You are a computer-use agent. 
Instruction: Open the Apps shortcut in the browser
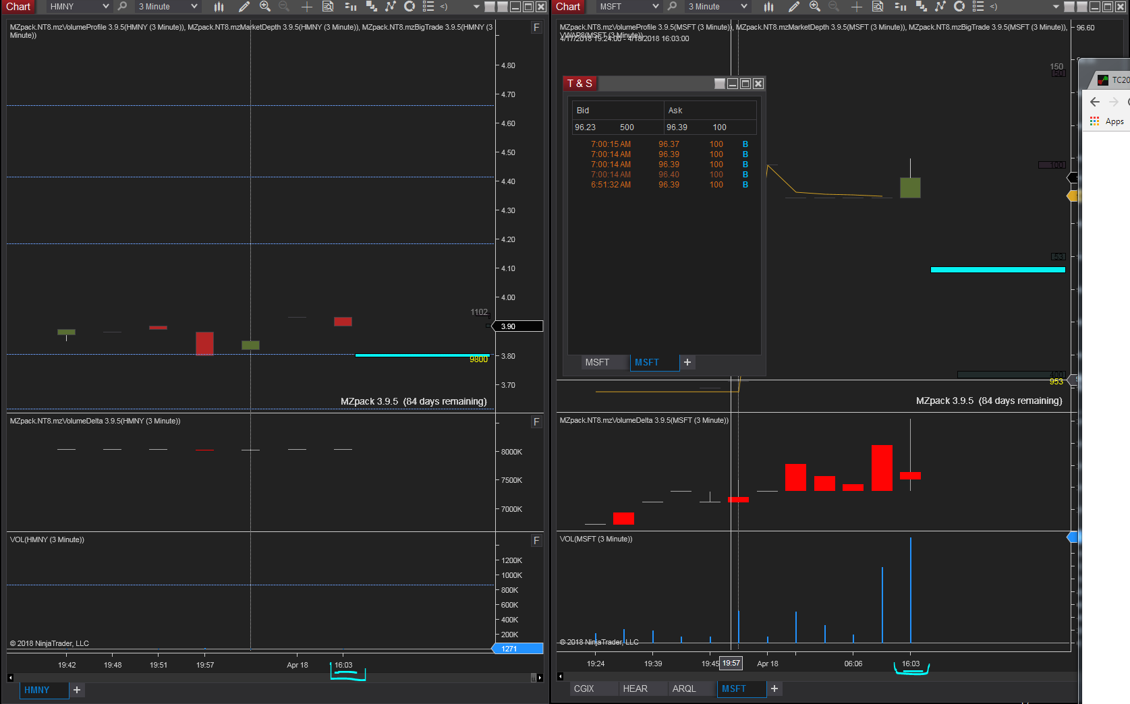[1107, 121]
